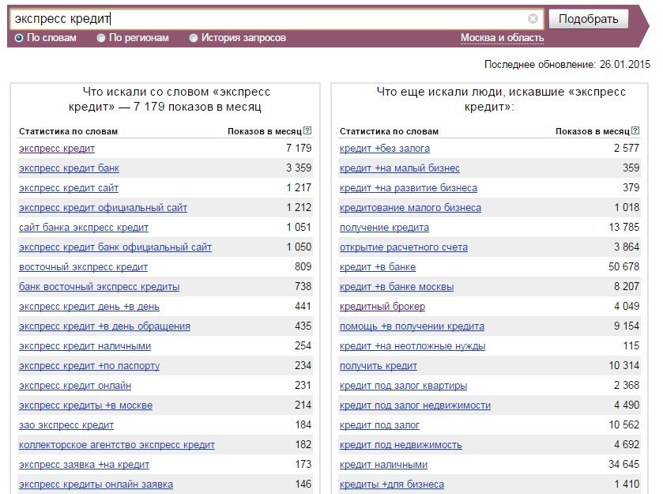This screenshot has height=494, width=663.
Task: Open the экспресс кредит банк link
Action: [x=69, y=168]
